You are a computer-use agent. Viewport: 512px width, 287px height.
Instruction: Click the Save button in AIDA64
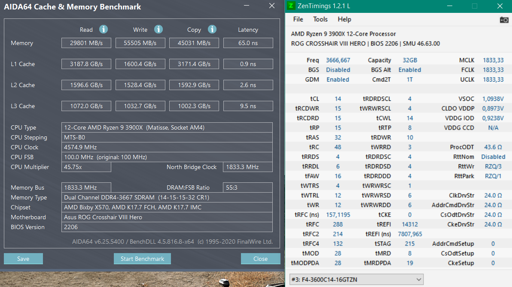pos(23,259)
